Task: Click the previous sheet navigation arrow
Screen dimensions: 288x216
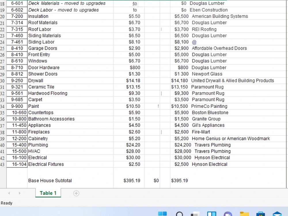Action: coord(9,193)
